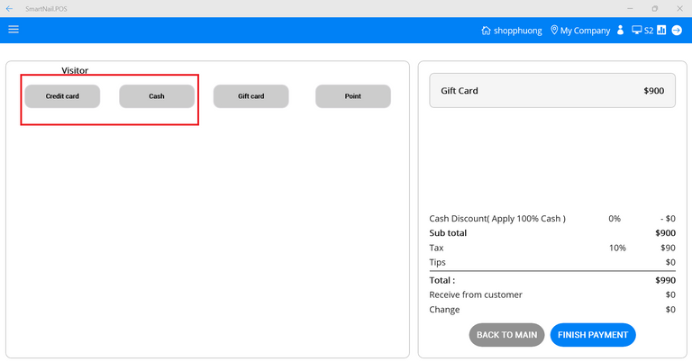The image size is (692, 362).
Task: Pick Gift card payment method
Action: tap(250, 96)
